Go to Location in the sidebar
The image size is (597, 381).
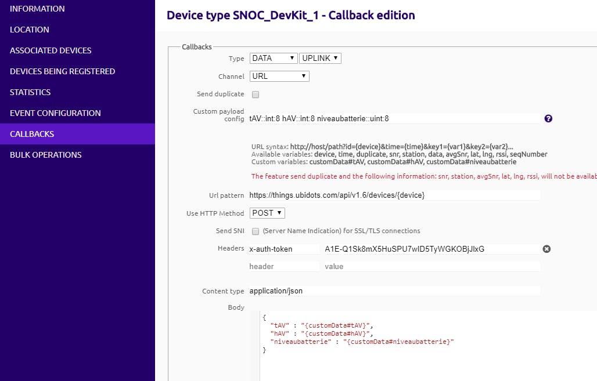point(30,30)
